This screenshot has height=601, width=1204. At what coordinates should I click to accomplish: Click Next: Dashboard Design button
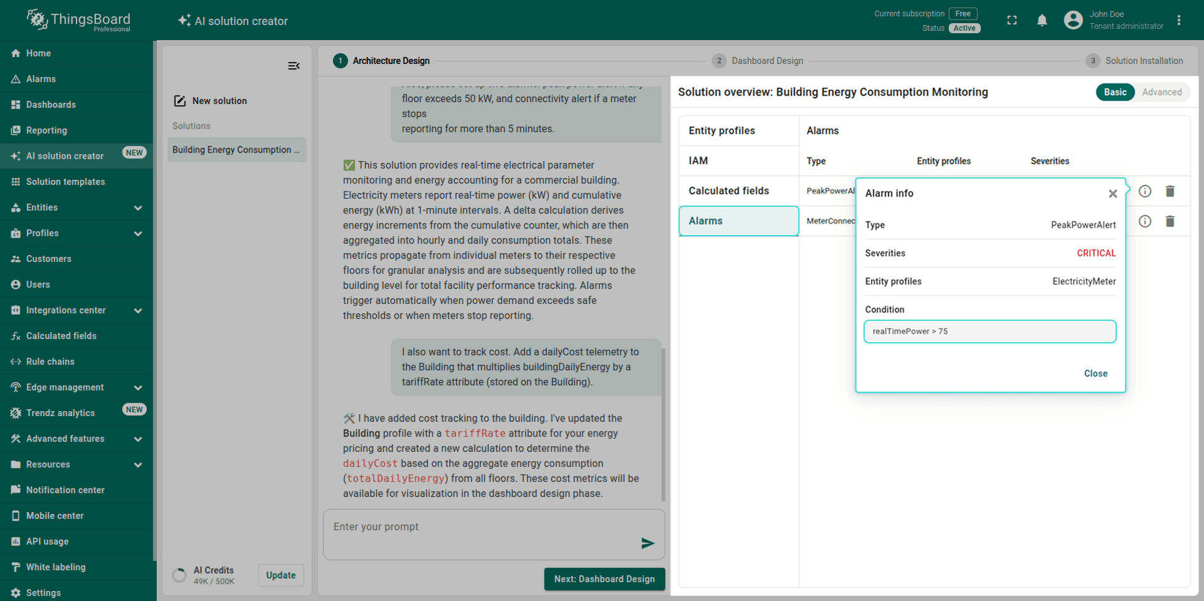[x=604, y=579]
